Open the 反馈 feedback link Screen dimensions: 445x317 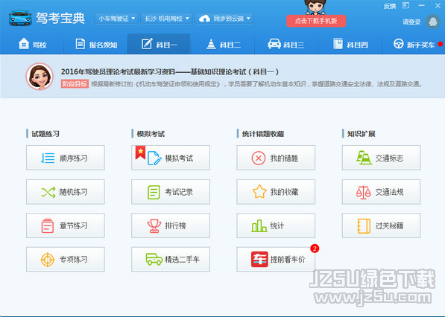[389, 6]
